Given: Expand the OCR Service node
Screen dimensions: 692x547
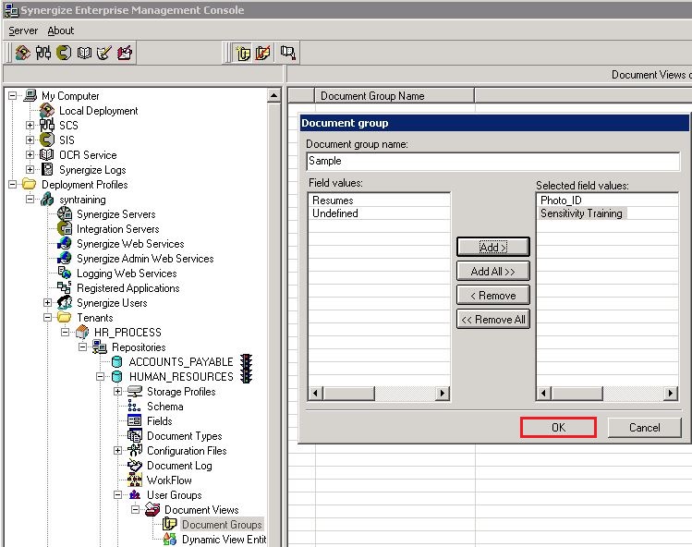Looking at the screenshot, I should click(30, 154).
